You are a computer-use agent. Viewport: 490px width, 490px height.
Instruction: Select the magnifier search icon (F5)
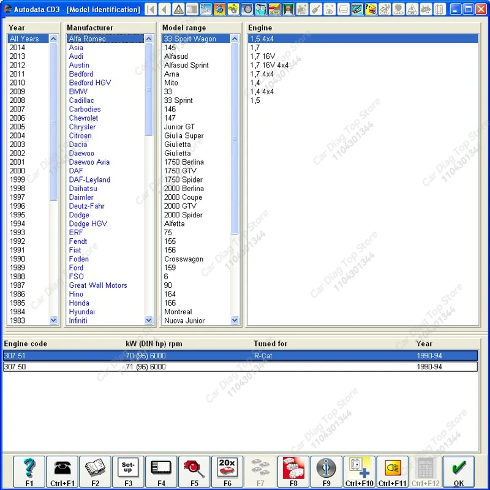pos(194,469)
